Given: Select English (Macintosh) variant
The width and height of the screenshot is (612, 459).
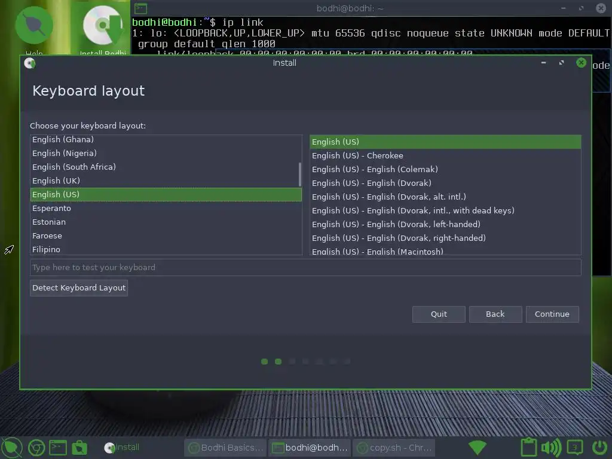Looking at the screenshot, I should tap(445, 250).
